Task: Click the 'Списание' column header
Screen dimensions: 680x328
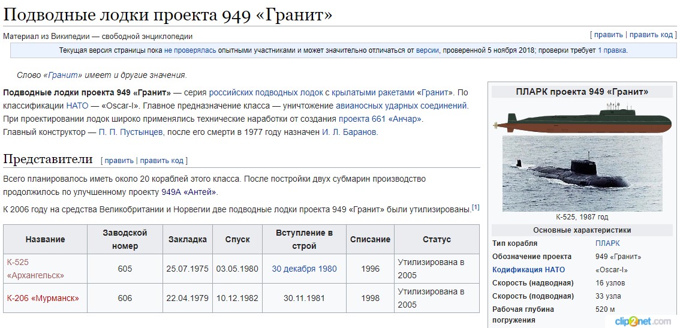Action: 371,239
